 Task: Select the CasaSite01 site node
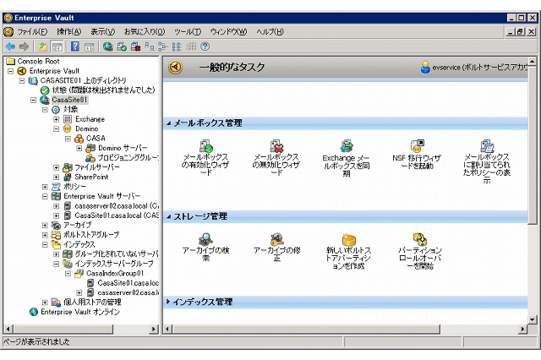point(69,100)
